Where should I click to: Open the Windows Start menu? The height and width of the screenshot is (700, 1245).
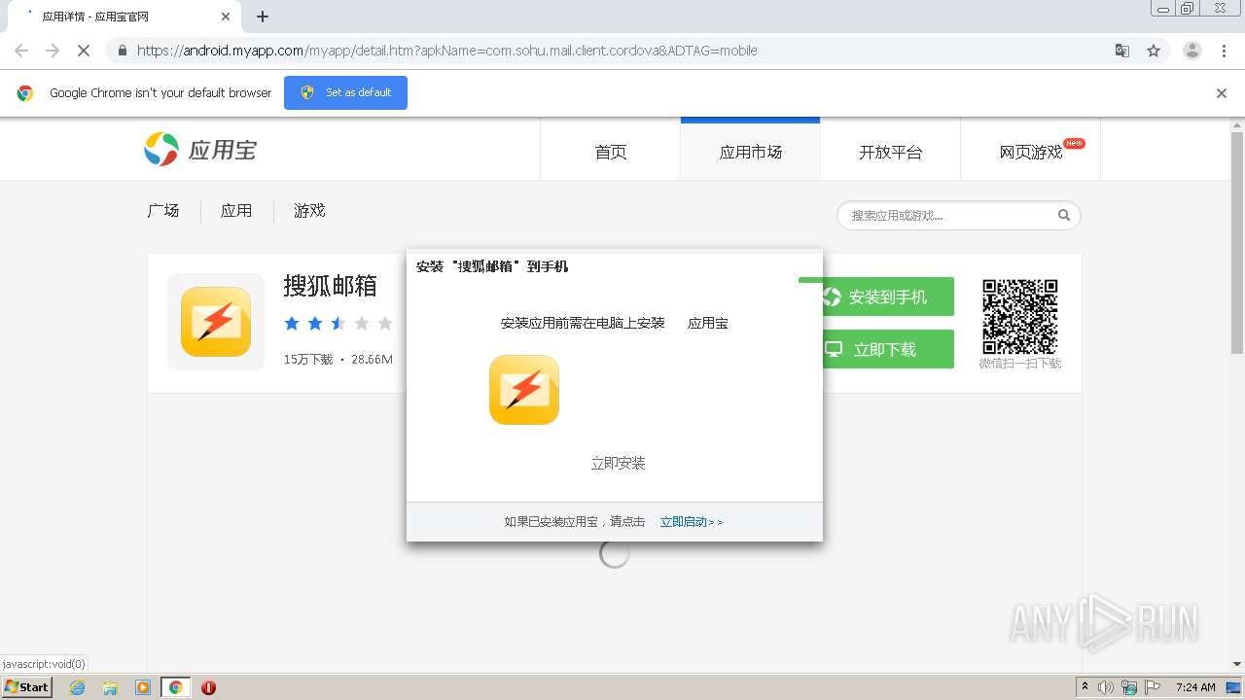click(27, 687)
